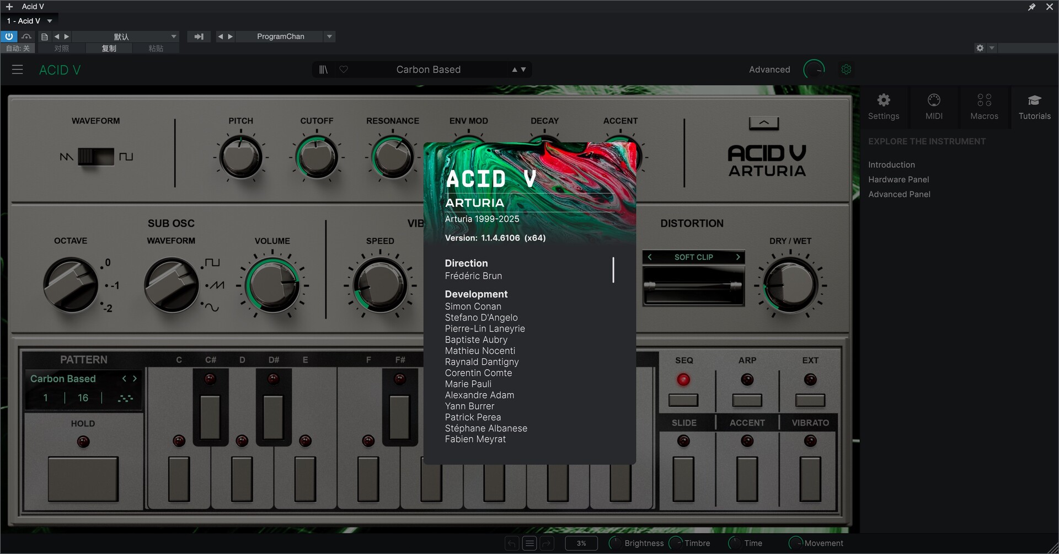This screenshot has height=554, width=1059.
Task: Toggle the VIBRATO step button
Action: [x=810, y=479]
